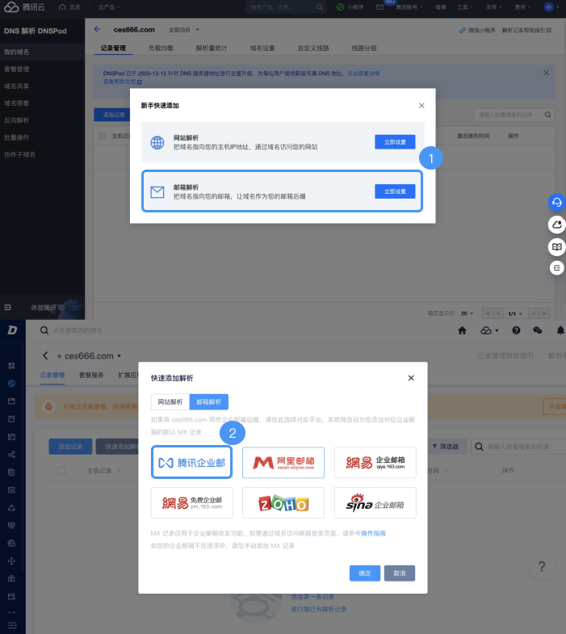Collapse the DNSPod sidebar via bottom-left menu icon
Screen dimensions: 566x634
coord(8,308)
